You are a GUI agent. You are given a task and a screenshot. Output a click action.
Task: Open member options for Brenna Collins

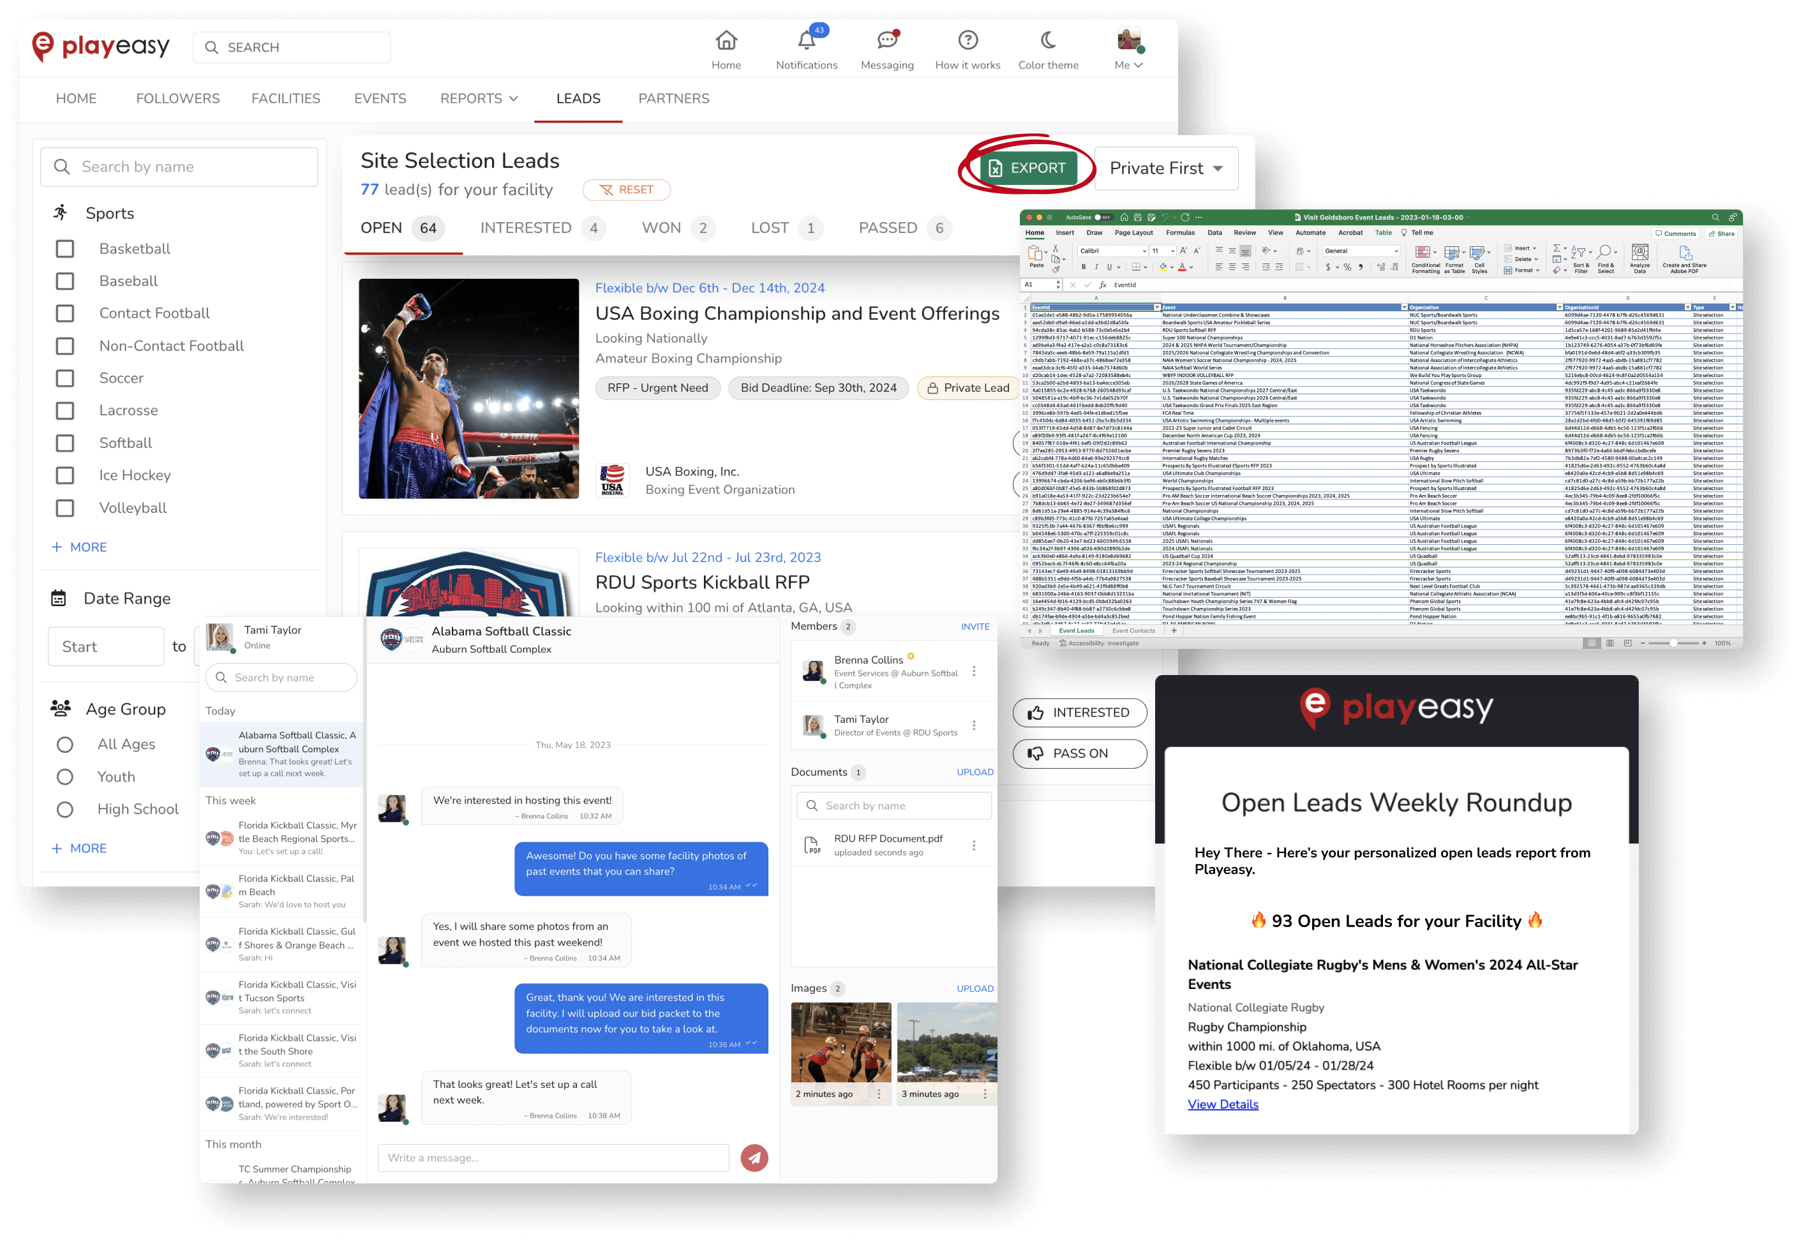click(974, 671)
